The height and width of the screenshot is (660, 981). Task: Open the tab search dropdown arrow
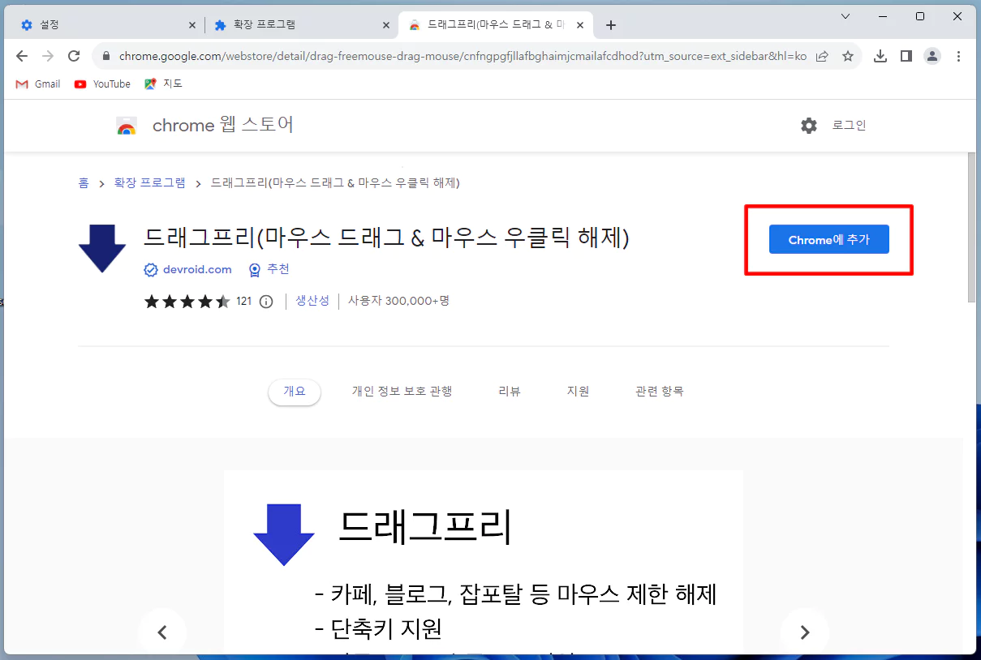click(845, 16)
